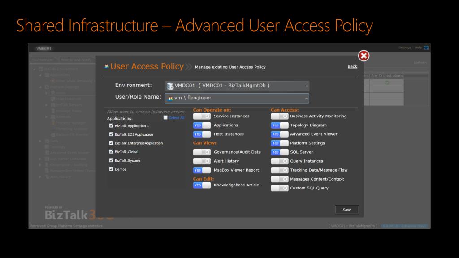Uncheck BizTalk EDI Application
This screenshot has width=459, height=258.
(x=111, y=134)
